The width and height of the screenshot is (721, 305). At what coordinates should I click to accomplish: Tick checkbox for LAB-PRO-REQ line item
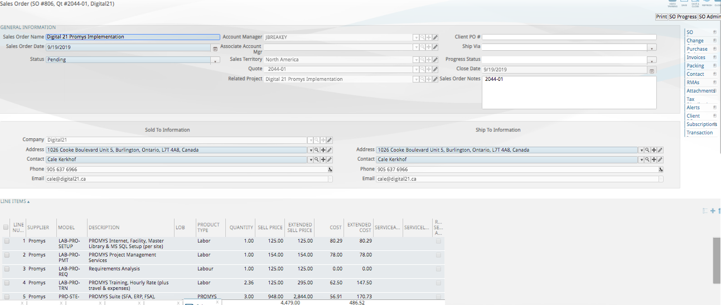[7, 269]
